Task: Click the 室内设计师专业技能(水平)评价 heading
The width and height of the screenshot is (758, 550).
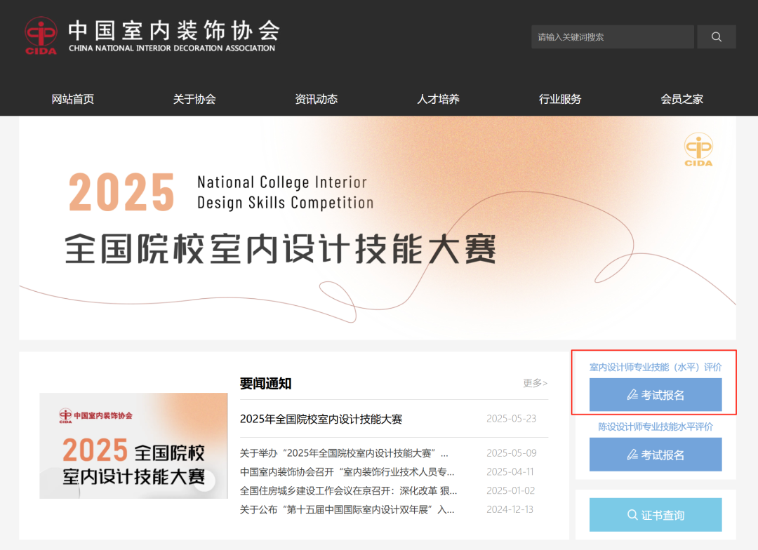Action: pyautogui.click(x=656, y=368)
